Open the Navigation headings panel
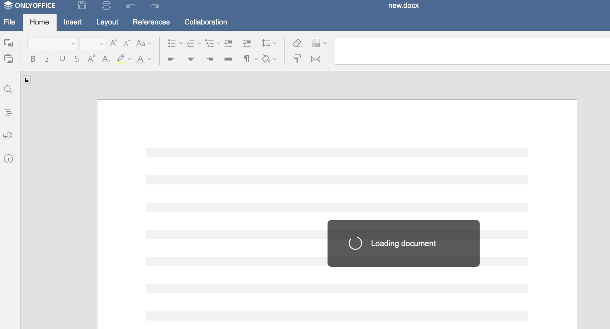Image resolution: width=610 pixels, height=329 pixels. click(x=8, y=112)
